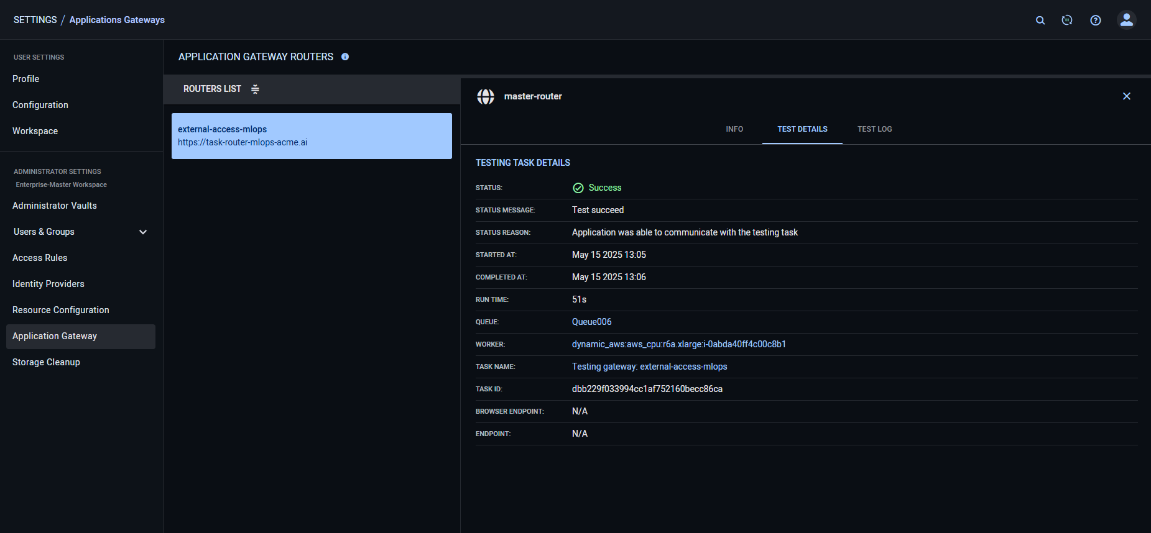Click the master-router globe icon
The image size is (1151, 533).
coord(486,96)
